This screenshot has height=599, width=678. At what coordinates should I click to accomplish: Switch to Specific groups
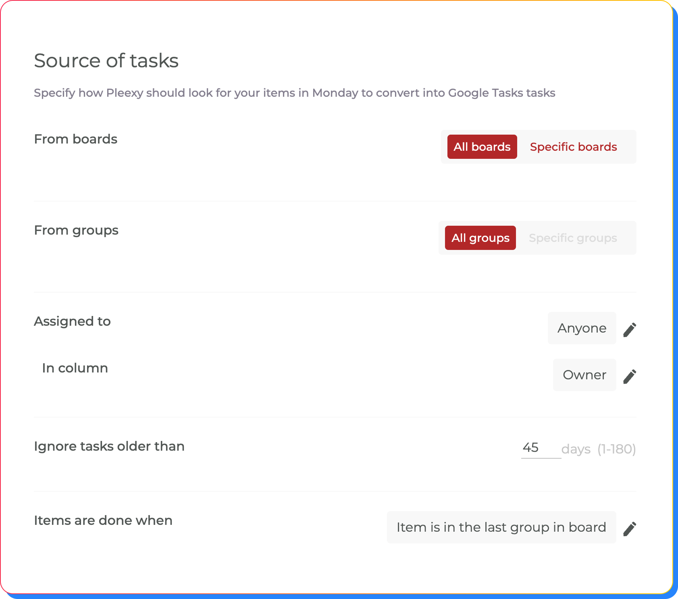tap(573, 238)
